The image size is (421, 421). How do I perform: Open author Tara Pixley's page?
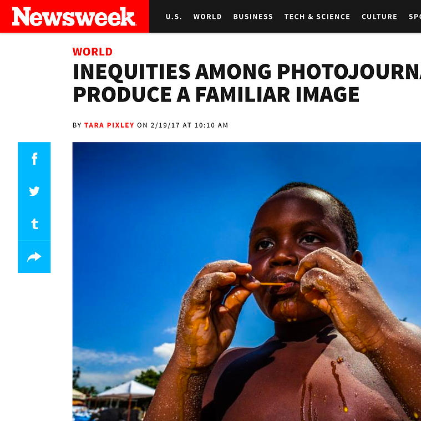[109, 125]
